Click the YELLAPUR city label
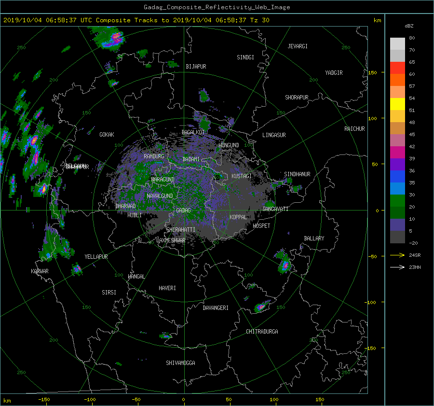This screenshot has width=434, height=406. [x=96, y=257]
